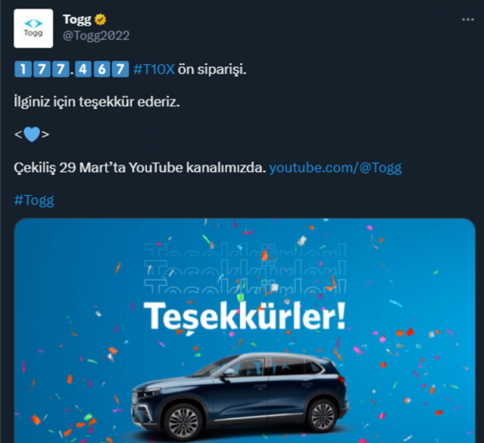Open the #T10X hashtag
The height and width of the screenshot is (443, 484).
point(154,69)
